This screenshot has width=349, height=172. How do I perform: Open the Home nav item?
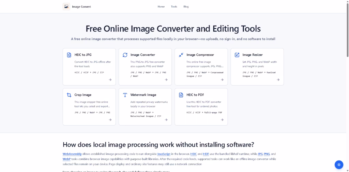pyautogui.click(x=161, y=7)
